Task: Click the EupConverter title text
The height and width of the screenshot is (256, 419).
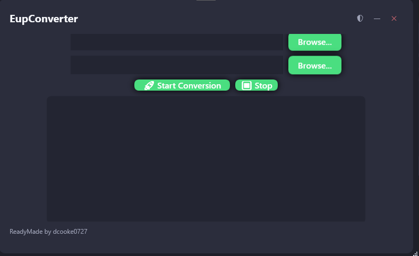Action: click(44, 19)
